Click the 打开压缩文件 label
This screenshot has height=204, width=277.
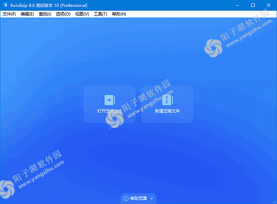pos(110,111)
